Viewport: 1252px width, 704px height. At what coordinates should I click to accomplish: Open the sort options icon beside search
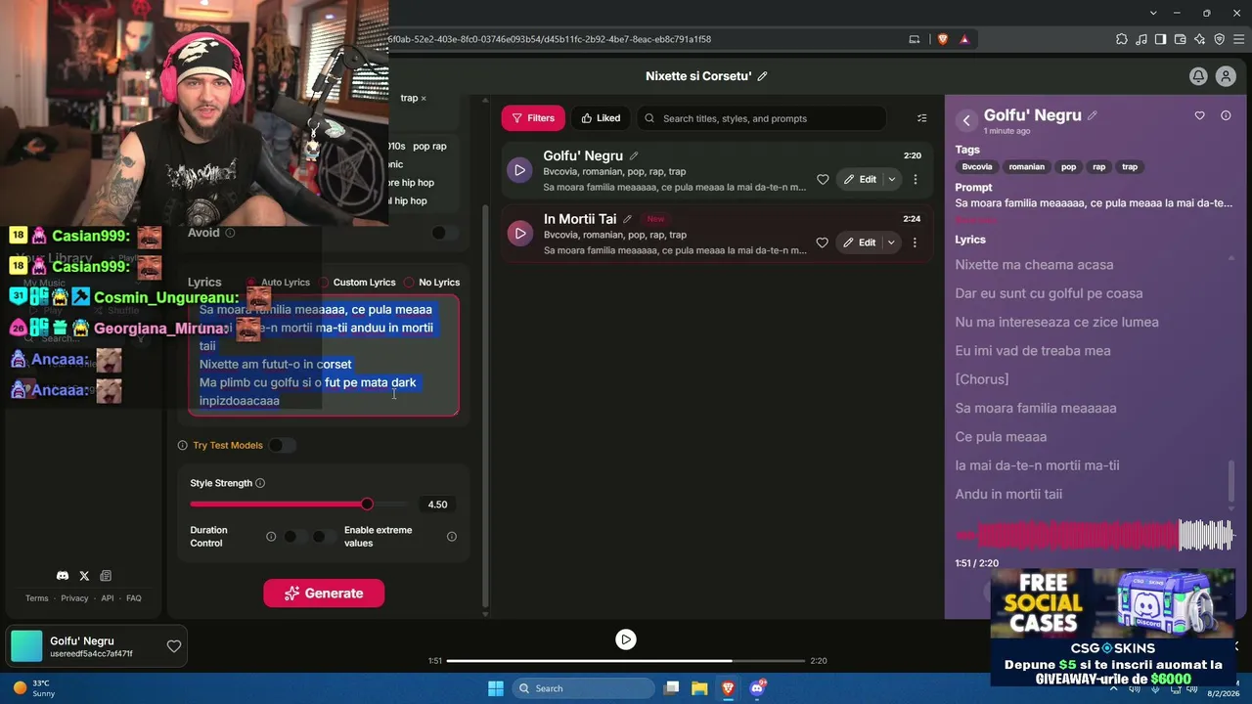pos(921,118)
